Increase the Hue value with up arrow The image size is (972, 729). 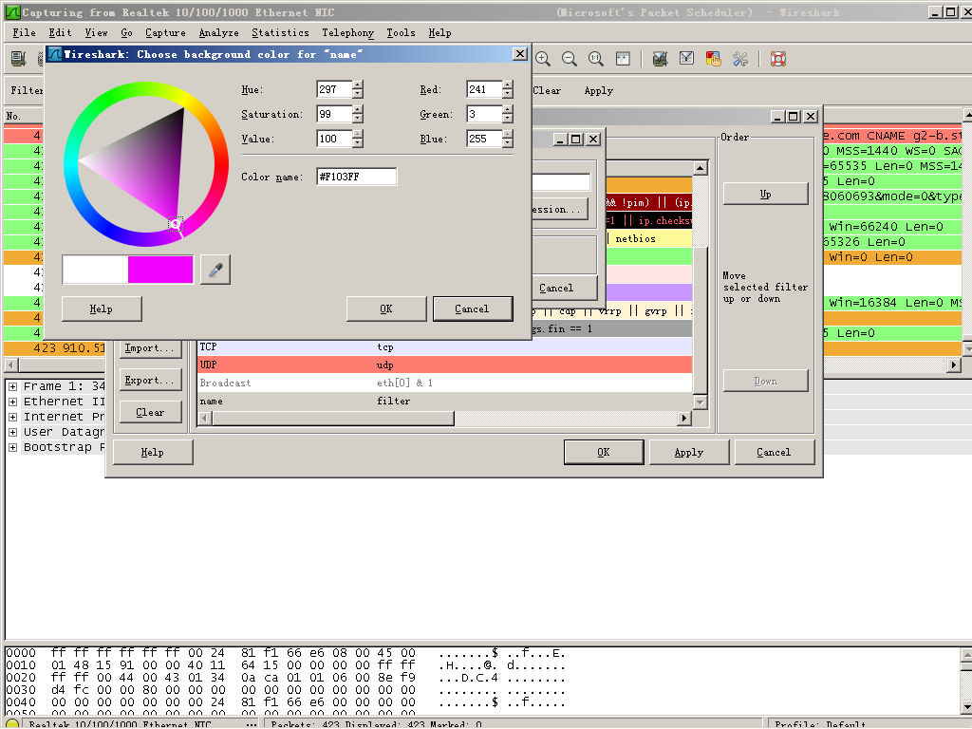pos(358,85)
